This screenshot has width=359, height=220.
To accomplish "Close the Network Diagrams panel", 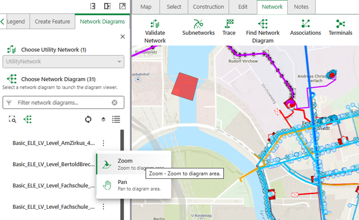I will pyautogui.click(x=123, y=37).
